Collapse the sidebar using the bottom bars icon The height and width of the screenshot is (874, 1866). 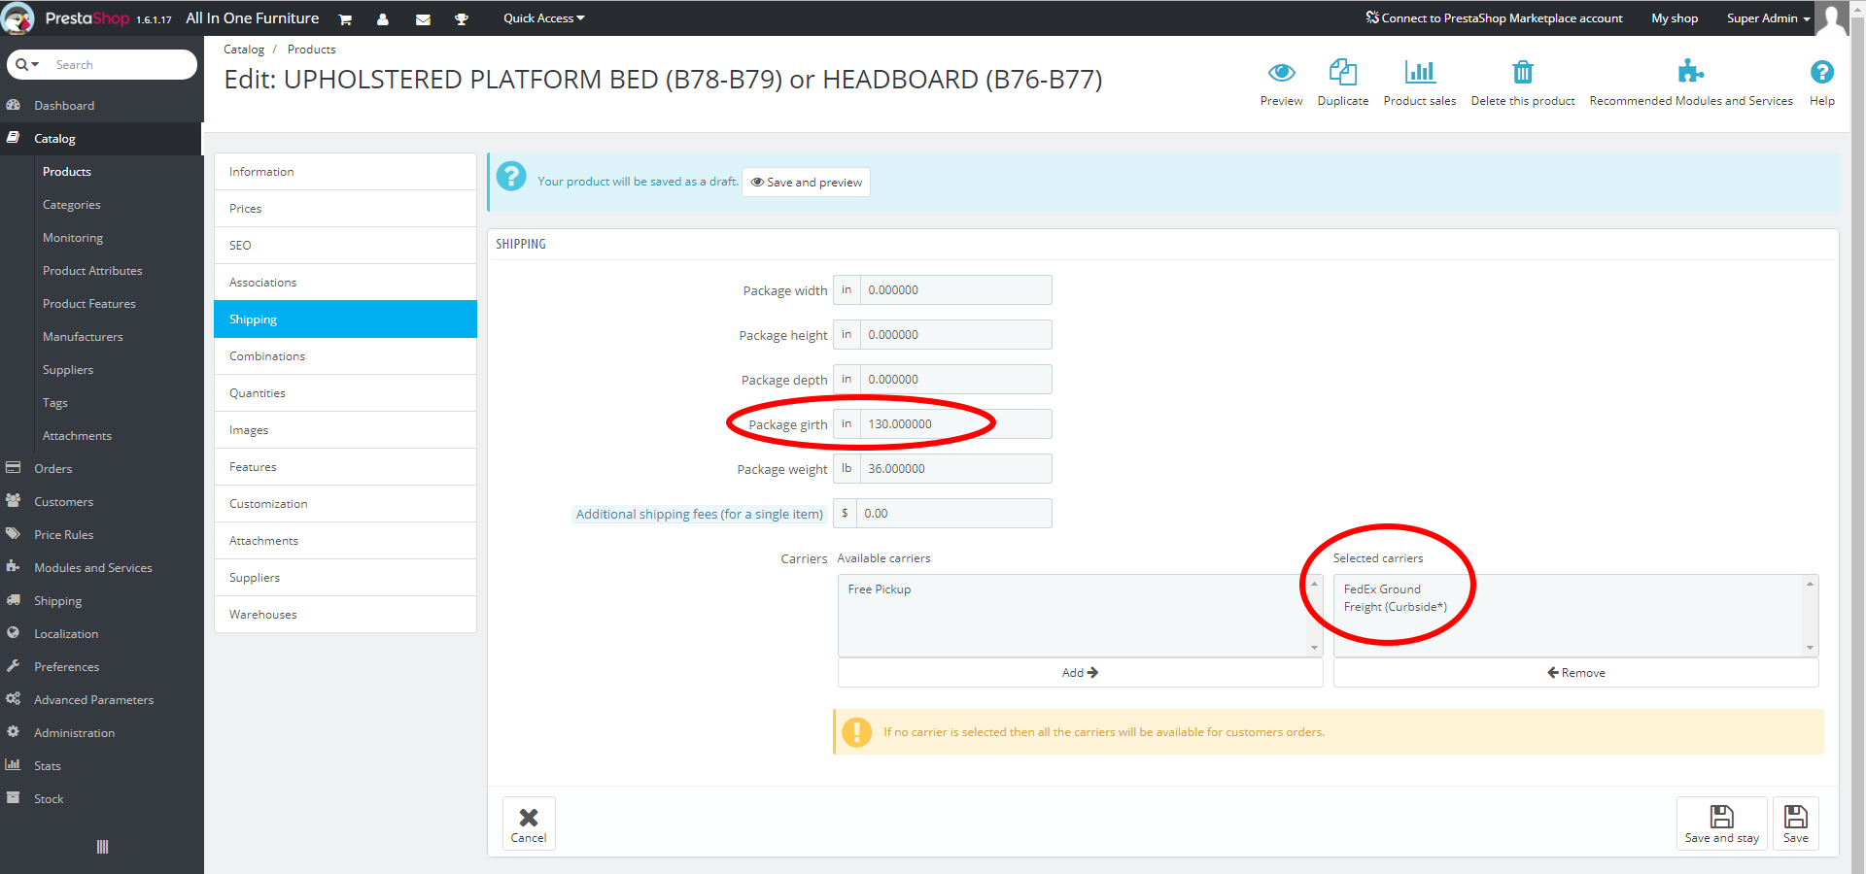pyautogui.click(x=102, y=847)
